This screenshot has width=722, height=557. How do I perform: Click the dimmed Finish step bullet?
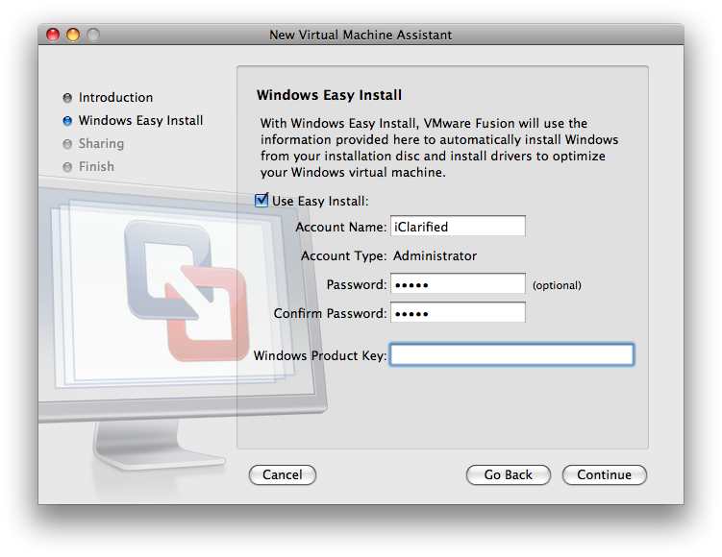[x=67, y=167]
